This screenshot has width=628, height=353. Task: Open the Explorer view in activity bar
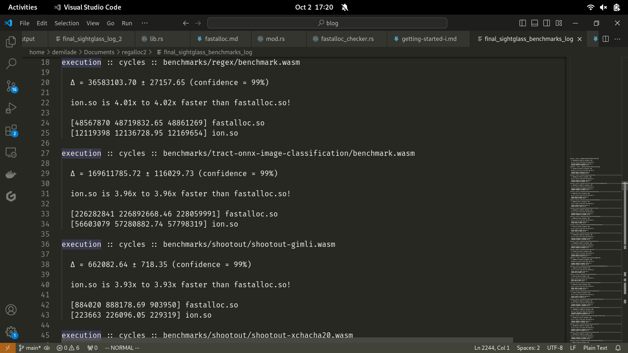11,42
